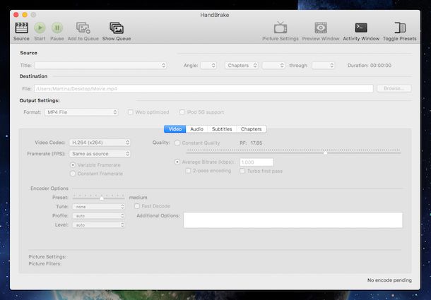Click the destination File path field
The image size is (431, 300).
(x=203, y=88)
